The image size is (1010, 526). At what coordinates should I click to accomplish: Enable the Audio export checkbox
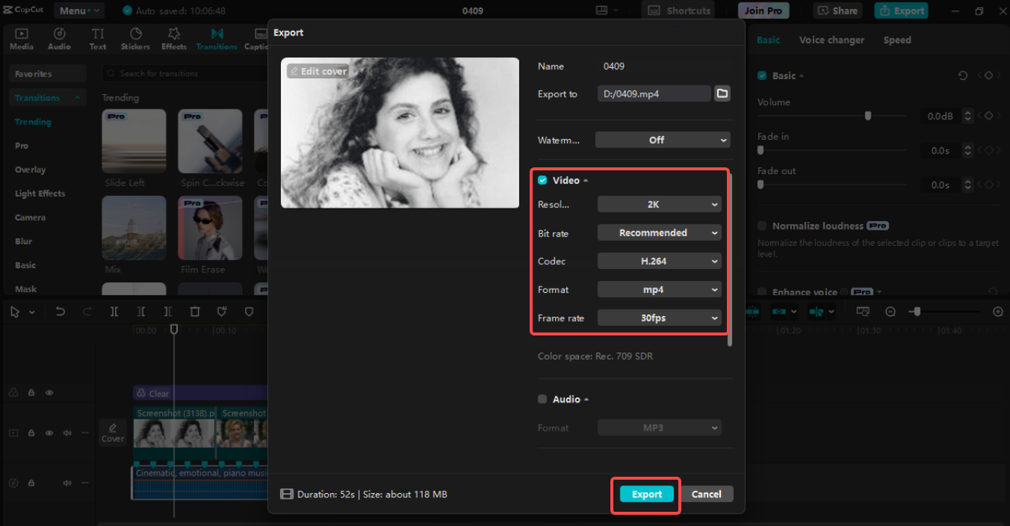pos(542,399)
